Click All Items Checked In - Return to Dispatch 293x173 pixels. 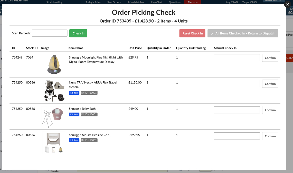(x=243, y=33)
